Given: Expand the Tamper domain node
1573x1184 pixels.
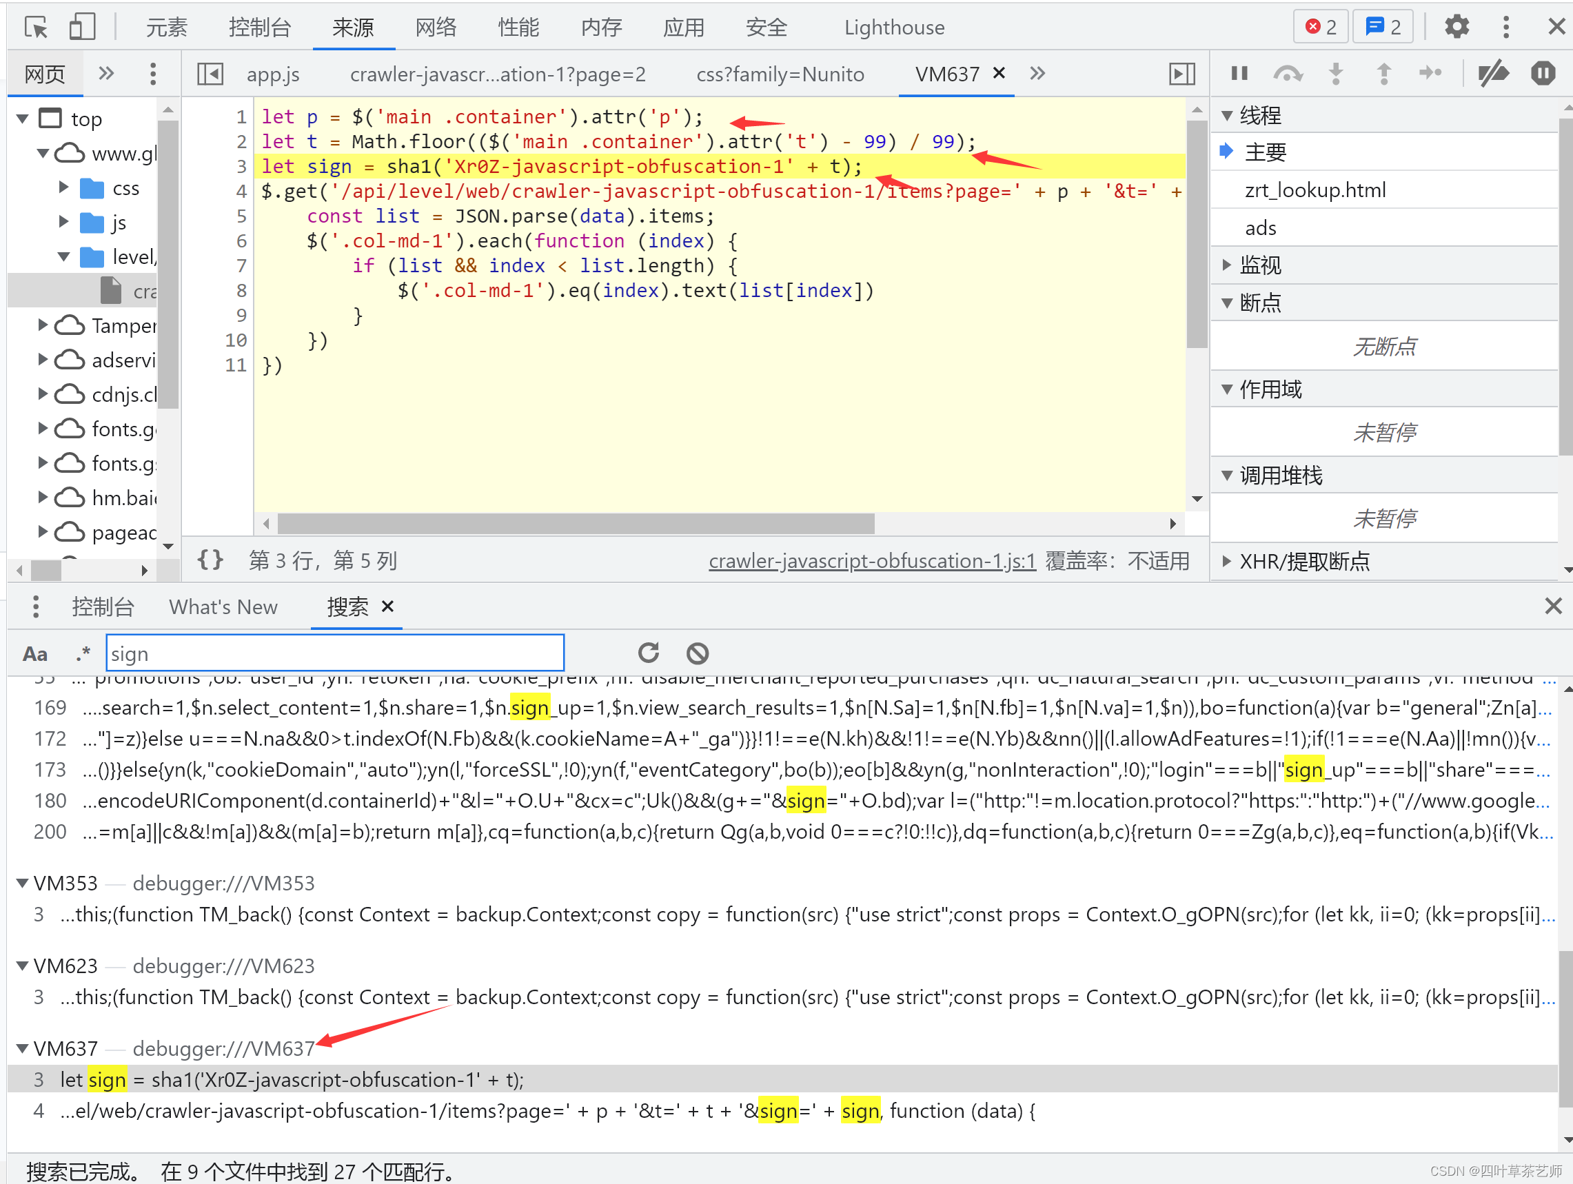Looking at the screenshot, I should coord(43,325).
